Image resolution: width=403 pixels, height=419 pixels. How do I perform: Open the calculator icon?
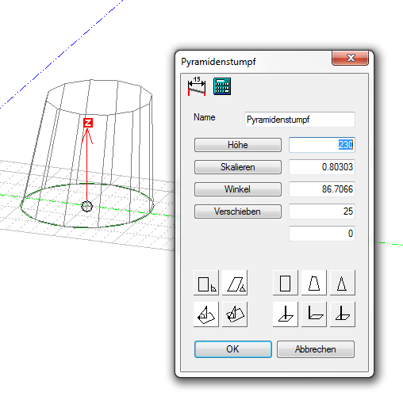click(x=222, y=86)
